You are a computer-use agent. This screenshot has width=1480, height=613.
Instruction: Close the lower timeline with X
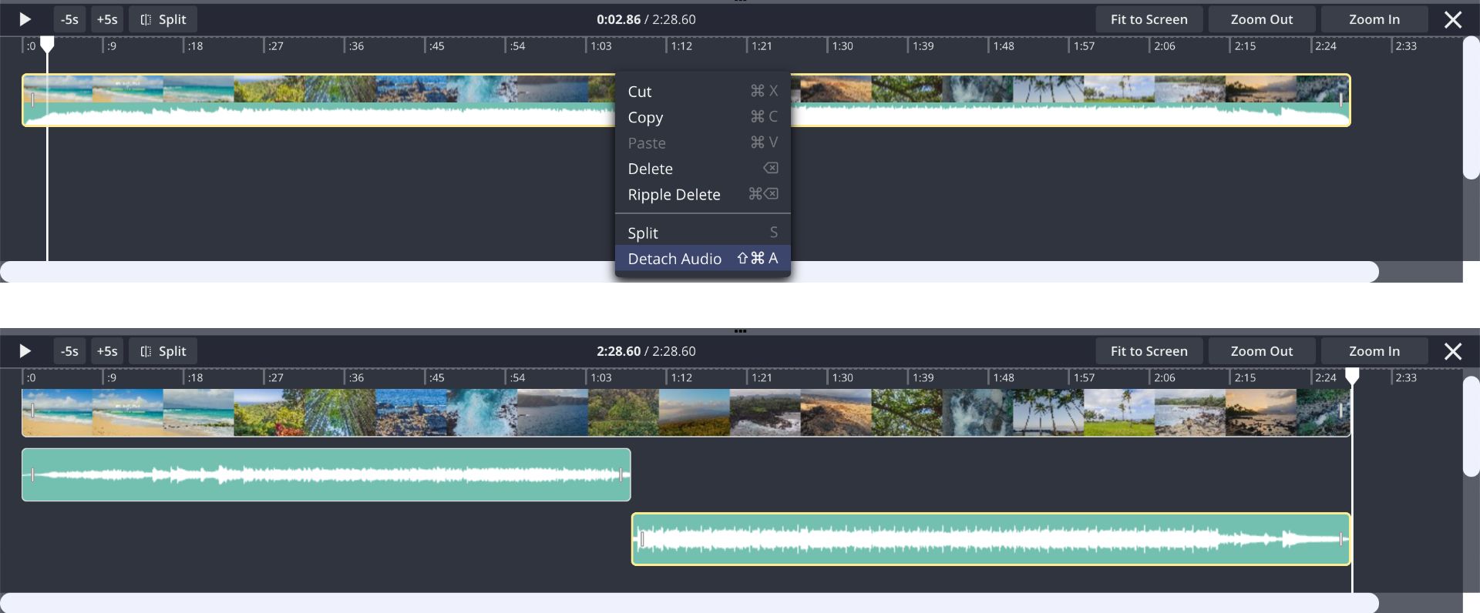coord(1452,351)
